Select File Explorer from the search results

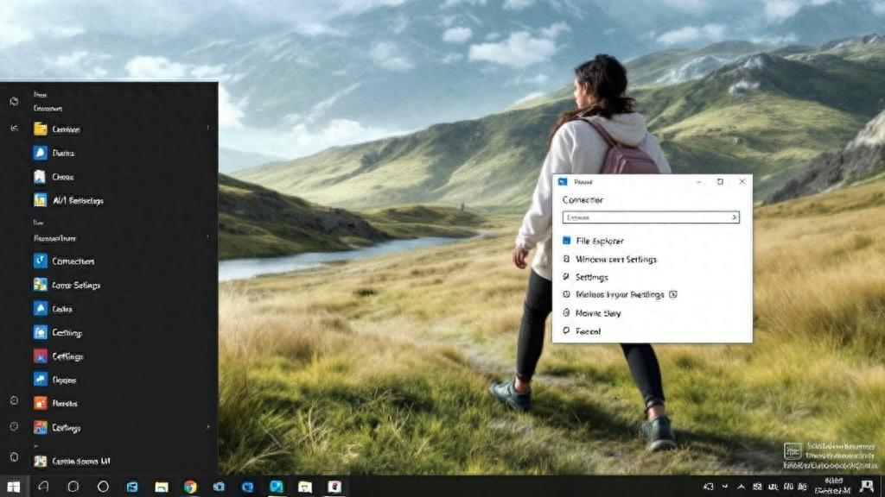pos(602,241)
